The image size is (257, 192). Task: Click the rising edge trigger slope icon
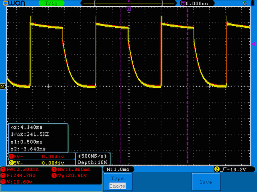pos(223,170)
